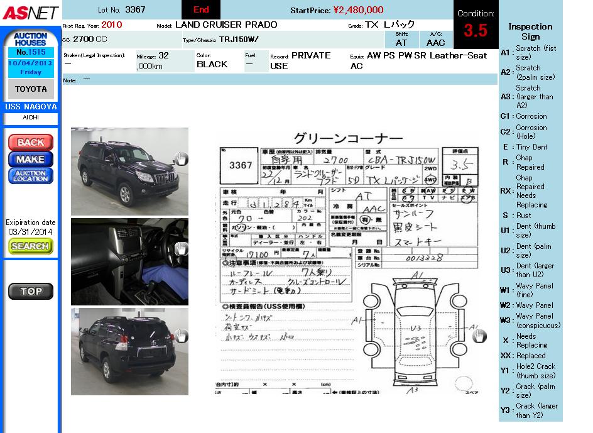Open the Auction Location button

[x=30, y=176]
